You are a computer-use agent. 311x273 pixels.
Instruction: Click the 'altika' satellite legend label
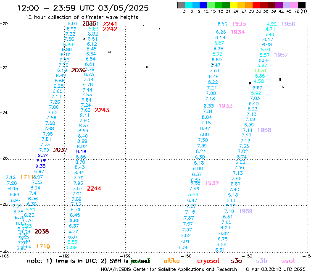[x=171, y=261]
